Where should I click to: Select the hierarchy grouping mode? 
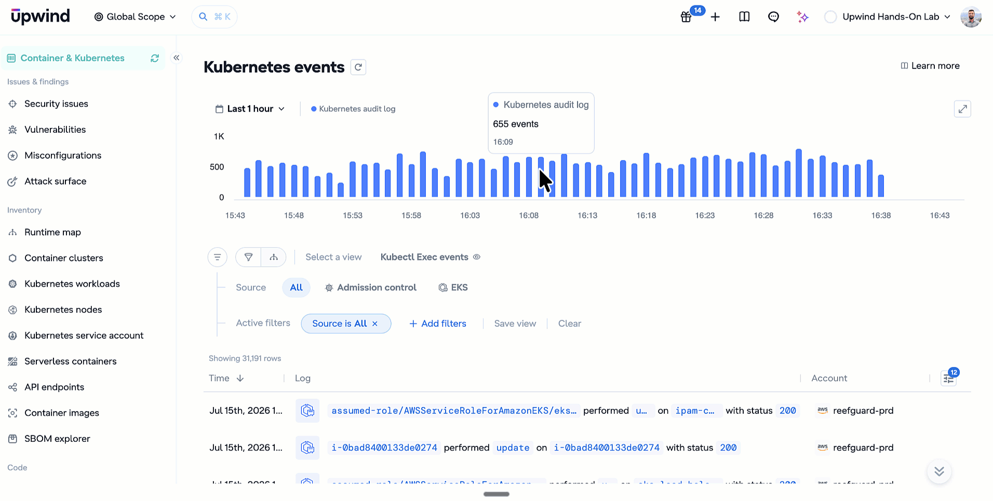273,257
